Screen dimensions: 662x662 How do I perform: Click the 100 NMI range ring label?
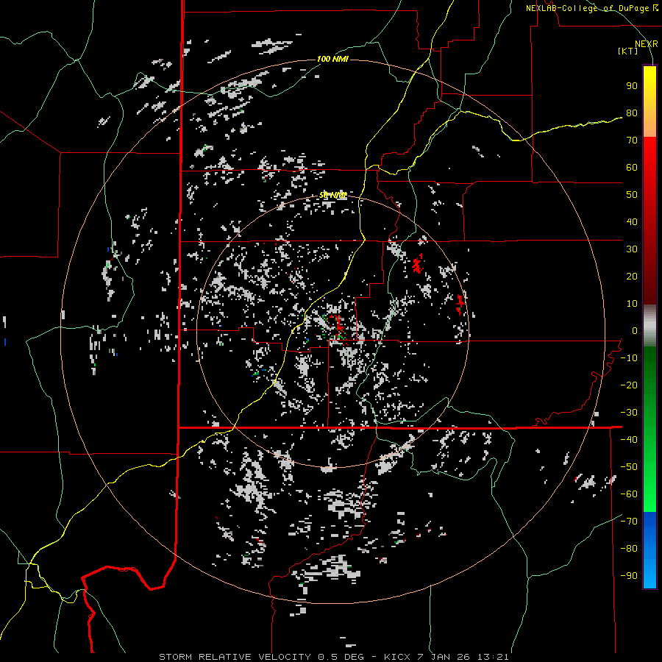click(332, 59)
